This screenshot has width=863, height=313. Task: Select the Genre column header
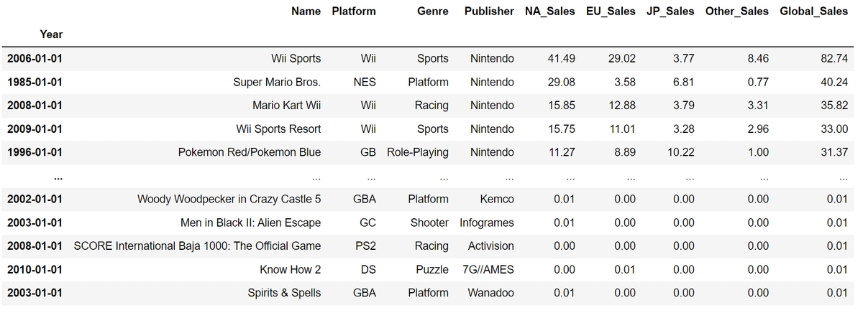[432, 11]
